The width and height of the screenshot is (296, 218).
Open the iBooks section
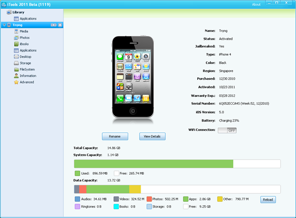point(24,44)
